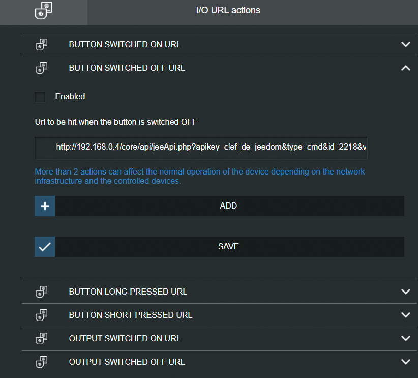Viewport: 418px width, 378px height.
Task: Expand BUTTON LONG PRESSED URL chevron
Action: pos(406,292)
